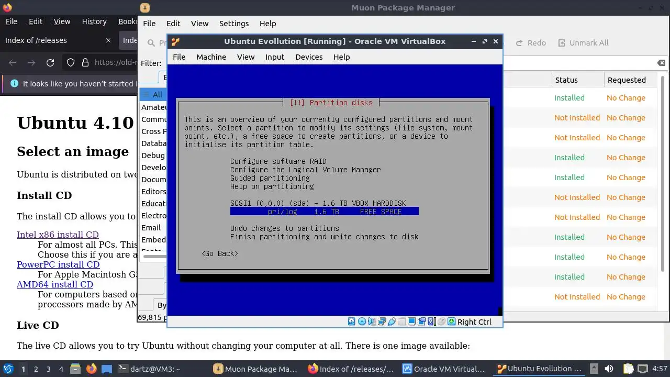
Task: Select 'Finish partitioning and write changes to disk'
Action: coord(325,237)
